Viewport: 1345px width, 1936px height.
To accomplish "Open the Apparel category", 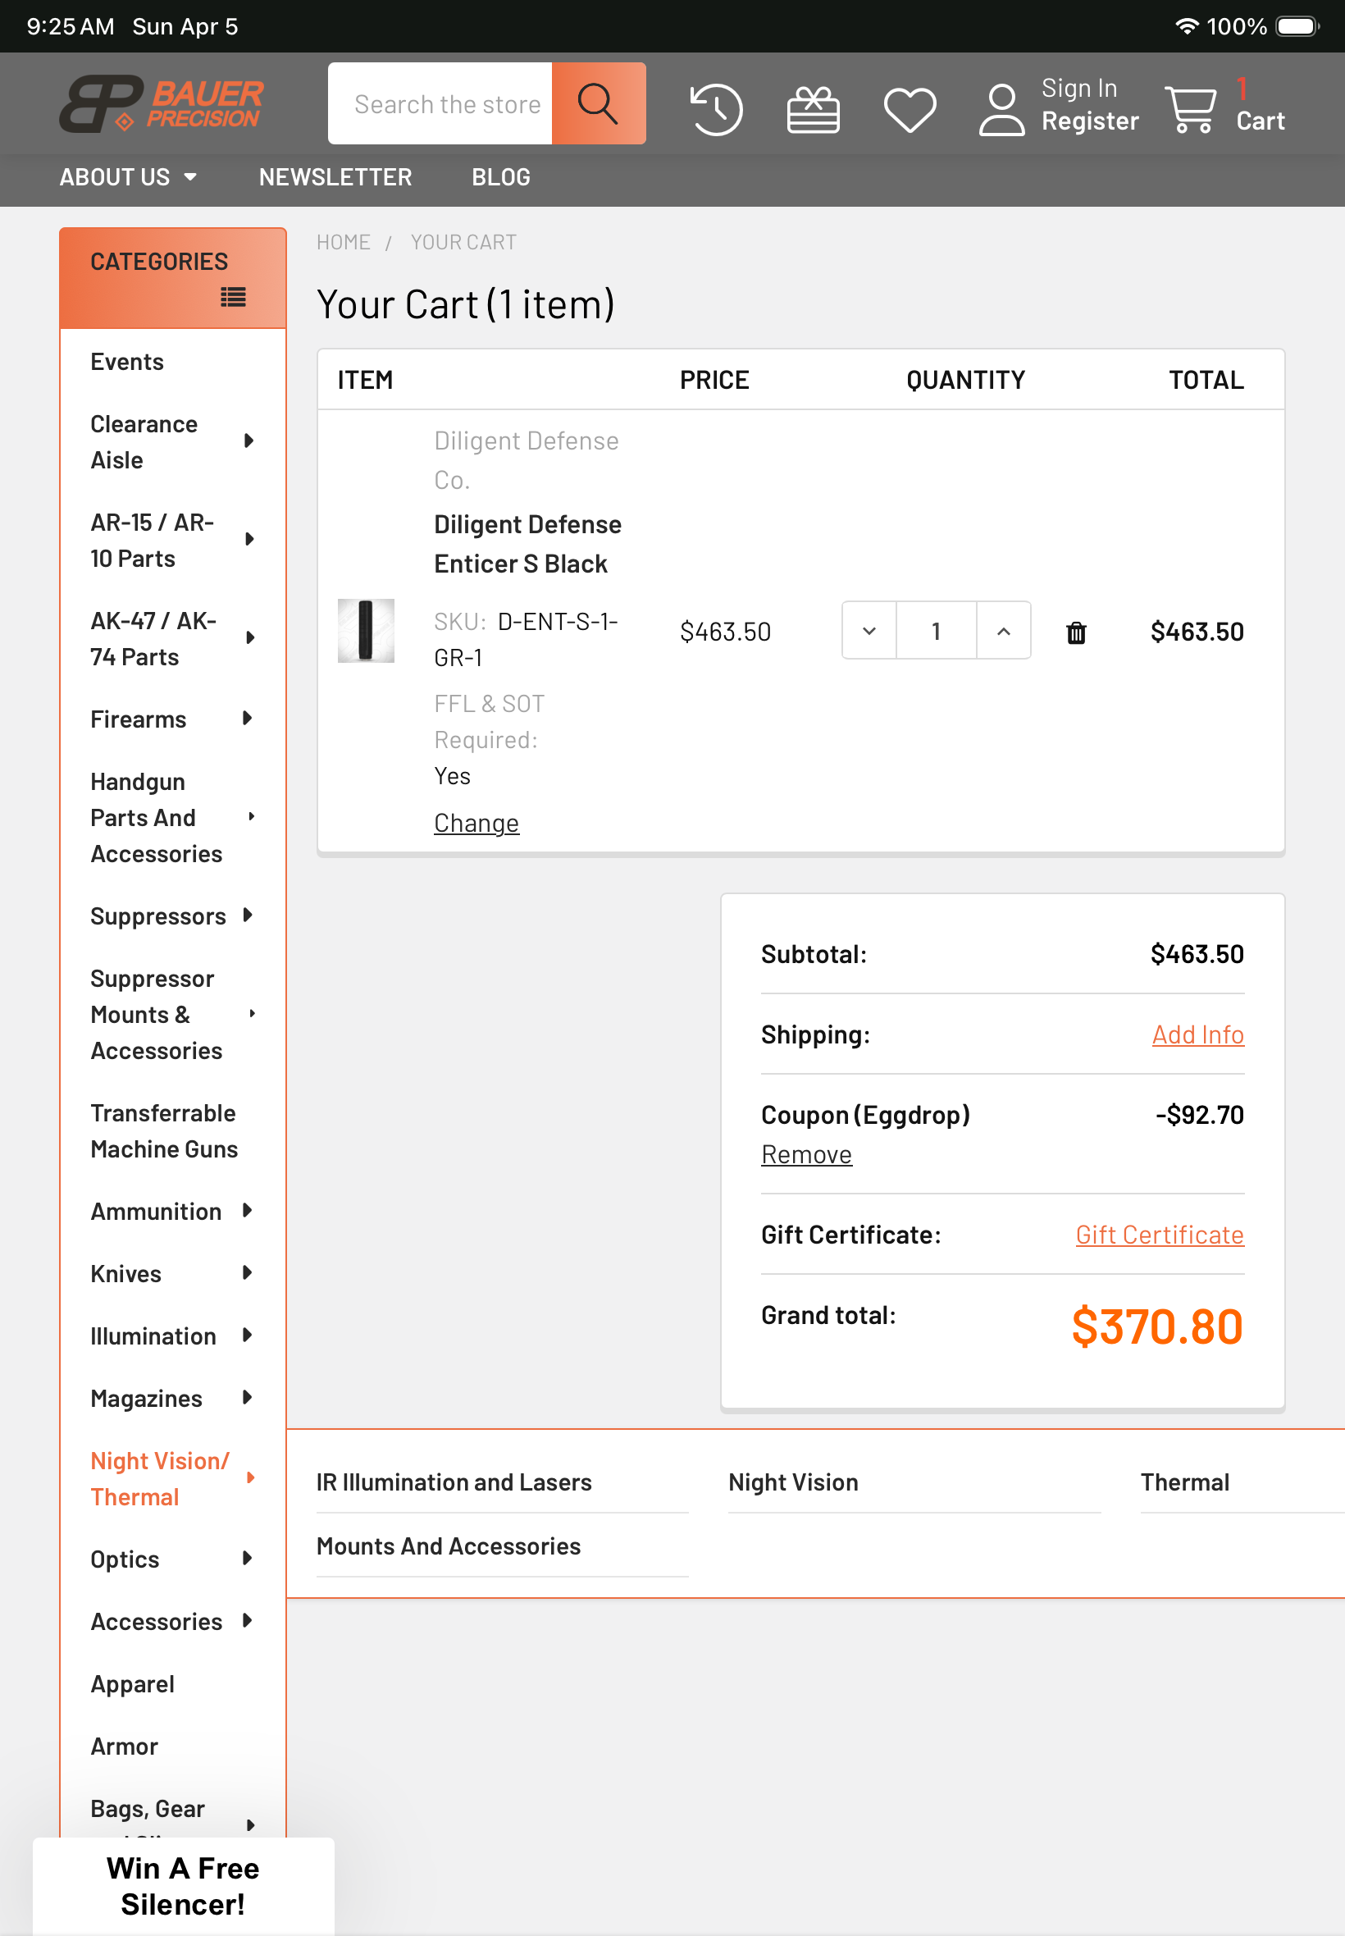I will [x=132, y=1685].
